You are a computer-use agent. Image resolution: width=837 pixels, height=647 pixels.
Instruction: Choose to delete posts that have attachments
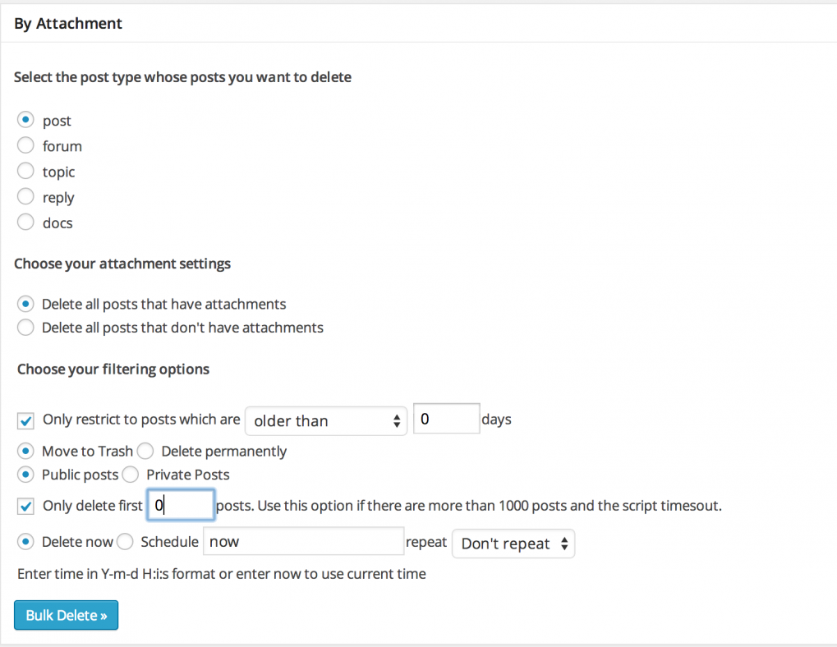click(x=25, y=304)
